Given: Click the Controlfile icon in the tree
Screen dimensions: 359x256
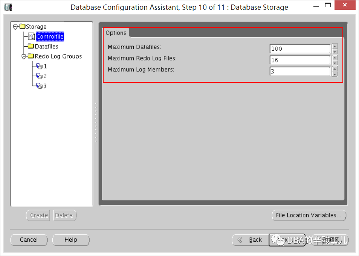Looking at the screenshot, I should pyautogui.click(x=31, y=36).
